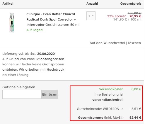This screenshot has width=145, height=124.
Task: Redeem the coupon with the Einlösen button
Action: tap(50, 94)
